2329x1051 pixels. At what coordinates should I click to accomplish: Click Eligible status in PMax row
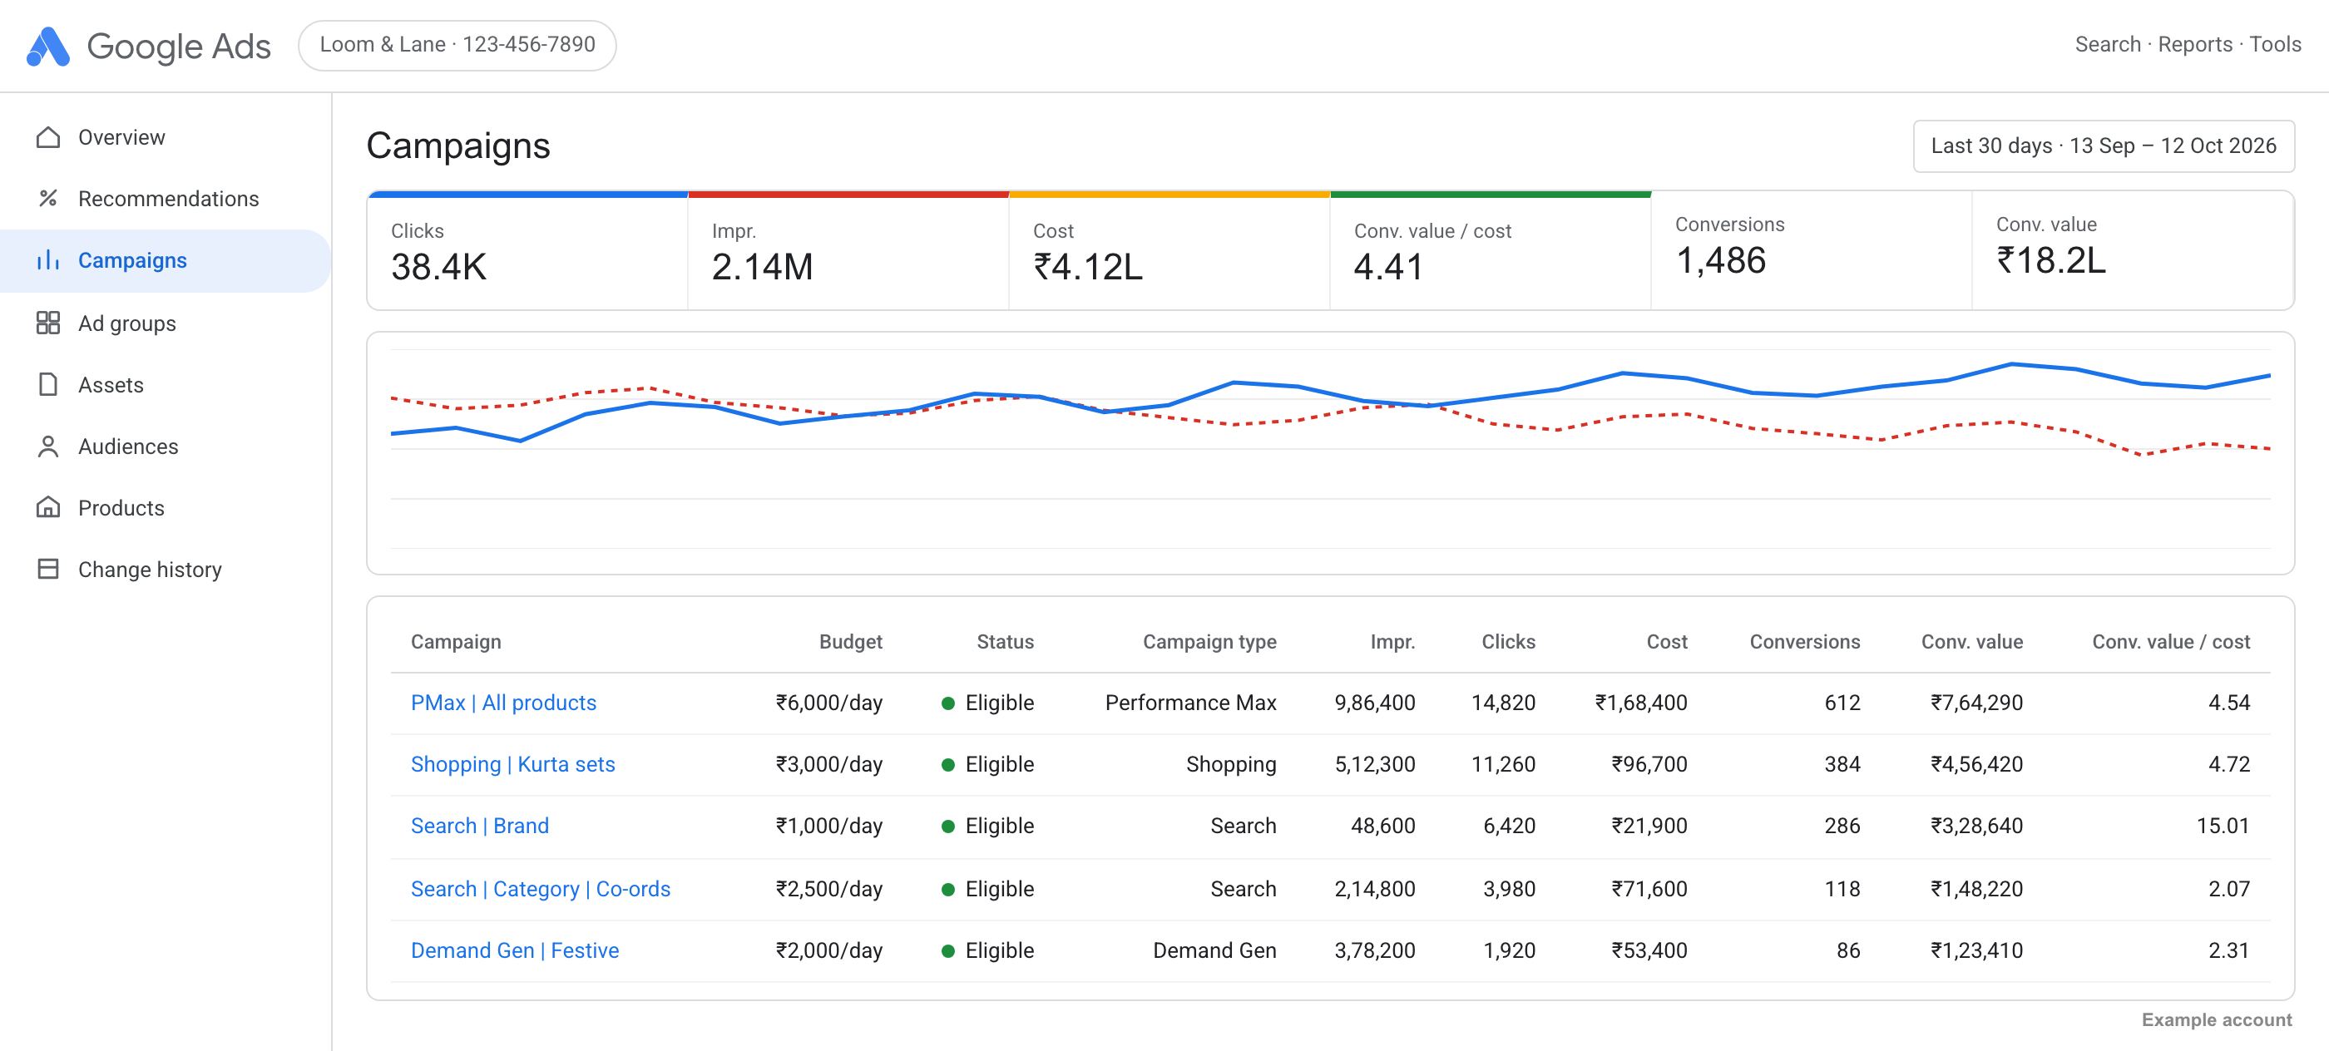[987, 703]
